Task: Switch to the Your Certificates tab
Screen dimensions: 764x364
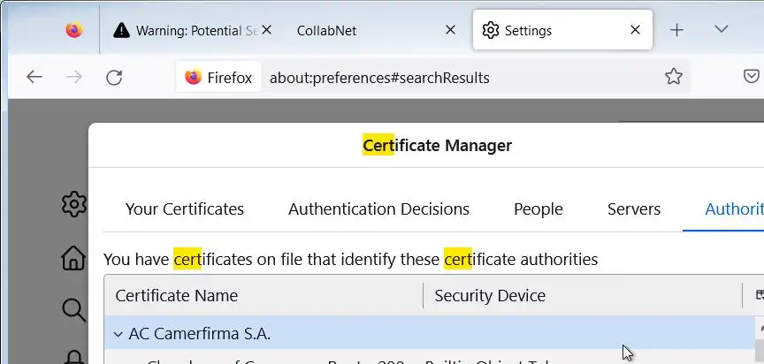Action: 185,209
